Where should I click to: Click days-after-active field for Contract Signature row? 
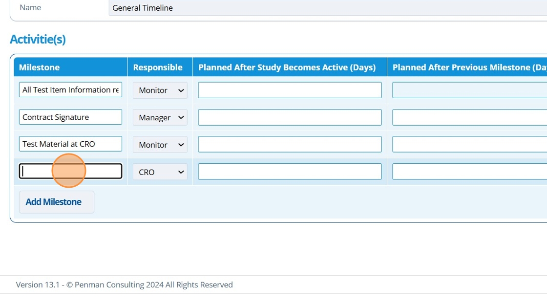(290, 117)
